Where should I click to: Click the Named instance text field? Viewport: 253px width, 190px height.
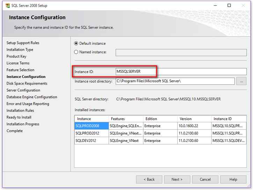(181, 53)
